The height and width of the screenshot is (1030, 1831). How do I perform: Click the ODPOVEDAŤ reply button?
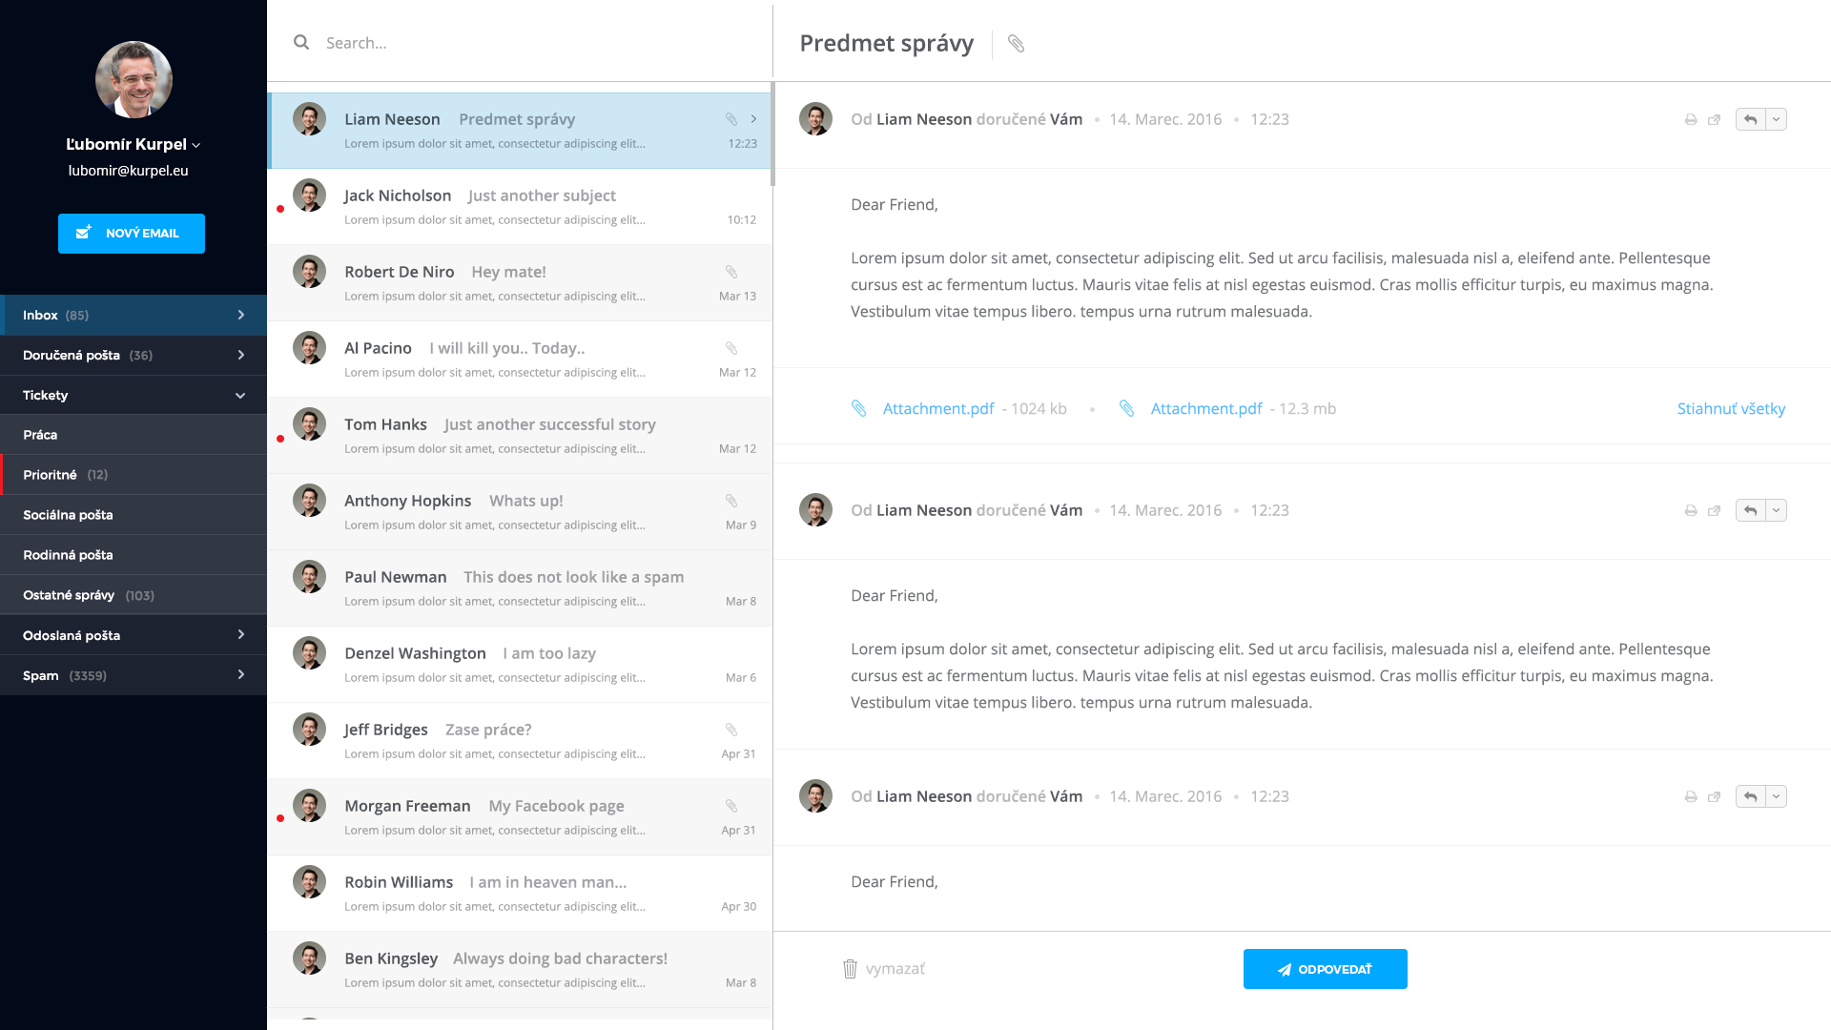click(1325, 969)
